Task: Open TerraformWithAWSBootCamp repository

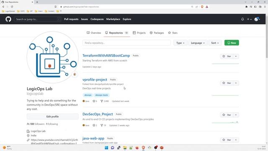Action: coord(106,55)
